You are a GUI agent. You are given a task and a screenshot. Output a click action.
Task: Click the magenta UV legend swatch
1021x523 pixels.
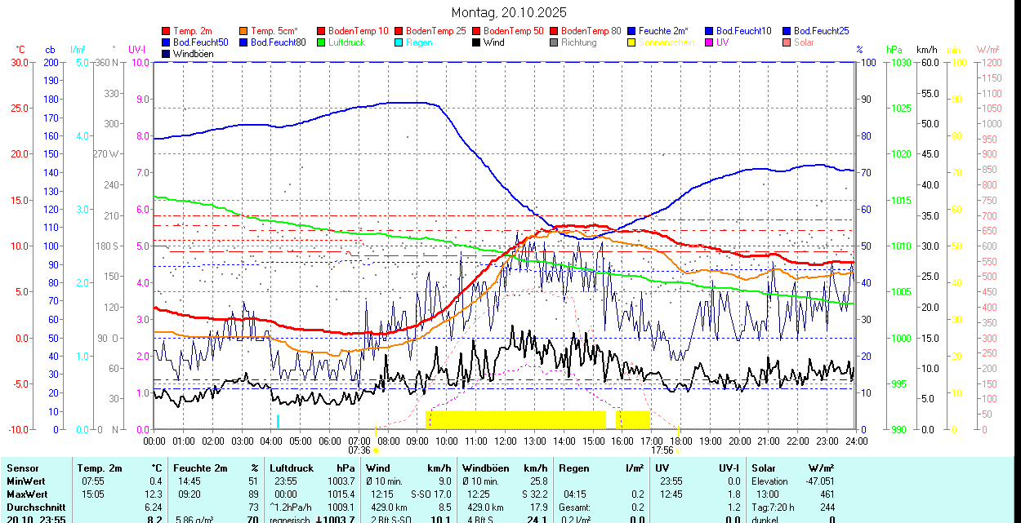710,42
